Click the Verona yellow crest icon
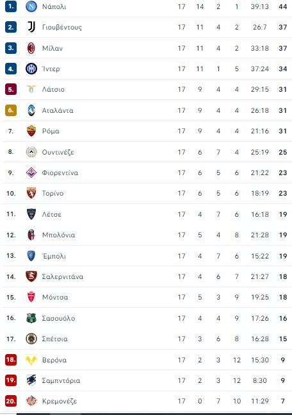The image size is (292, 415). 31,360
